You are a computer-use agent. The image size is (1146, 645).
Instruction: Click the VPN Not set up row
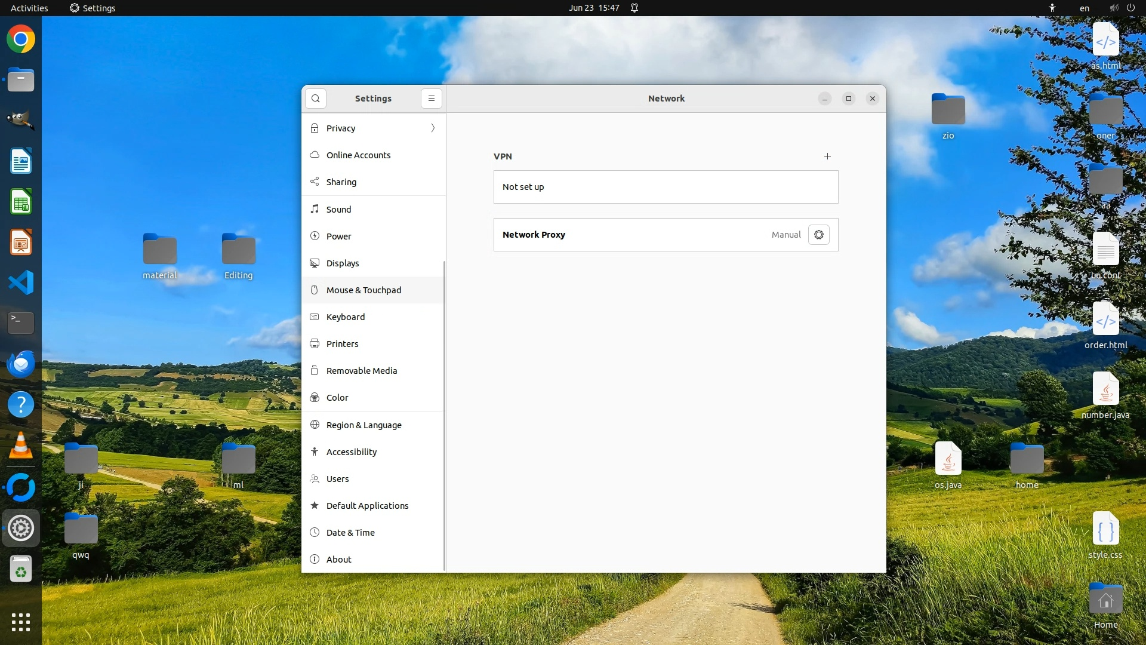666,187
